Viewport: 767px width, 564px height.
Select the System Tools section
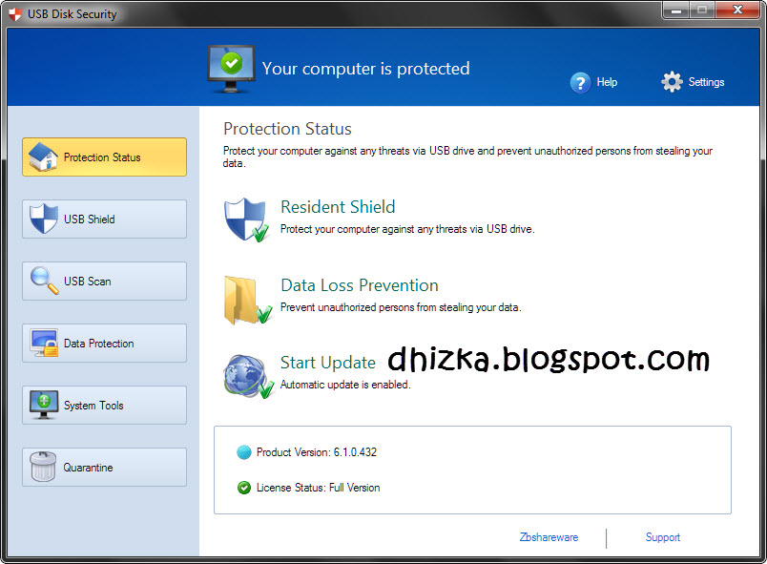click(104, 405)
